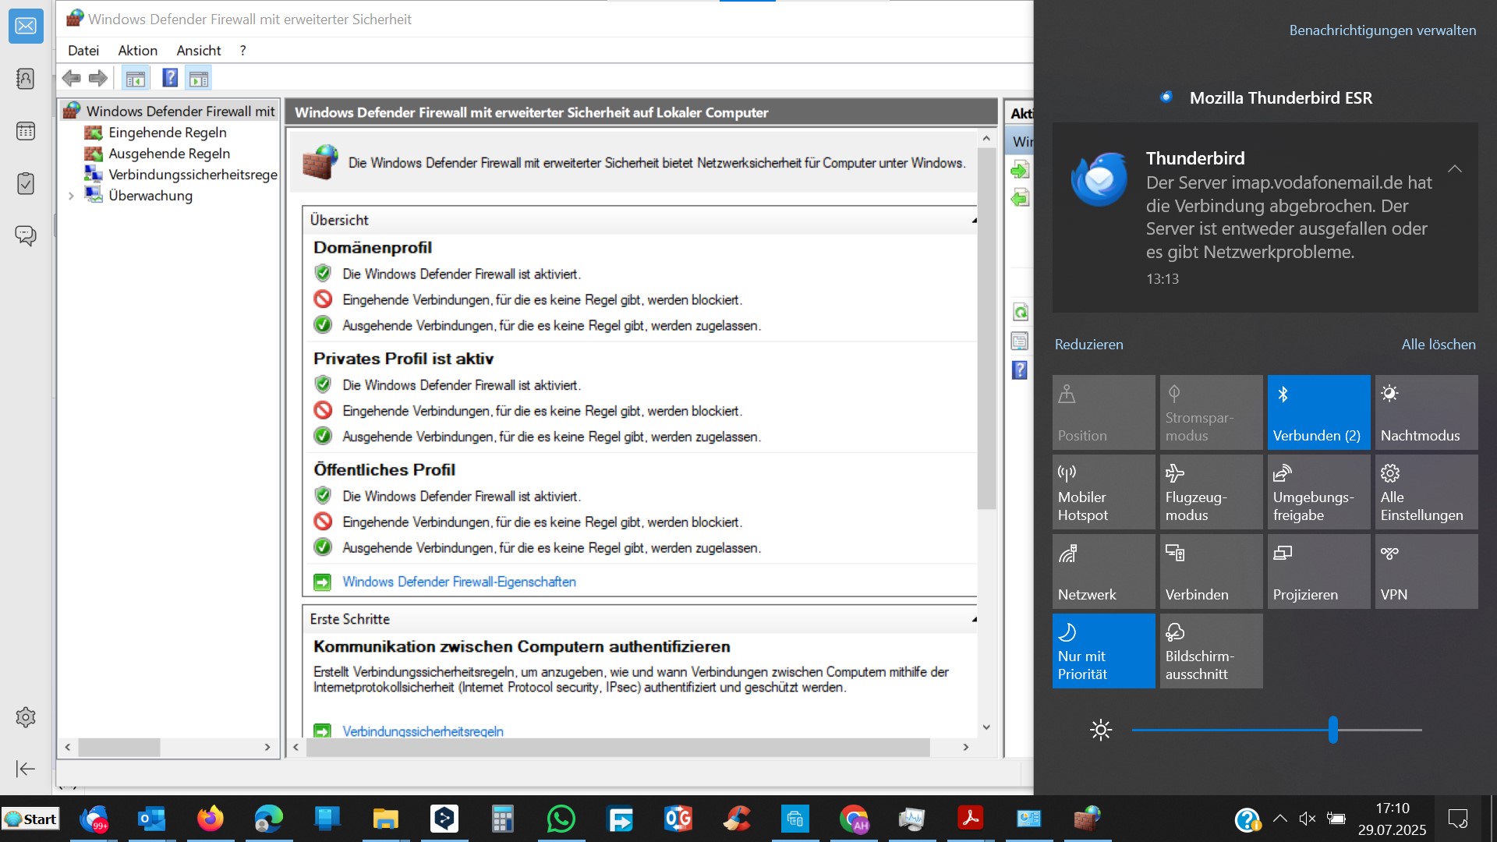1497x842 pixels.
Task: Open Windows Defender Firewall-Eigenschaften link
Action: click(458, 582)
